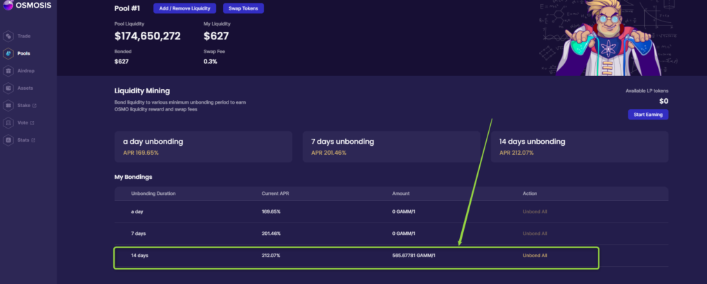Click Unbond All for 14 days row
Screen dimensions: 707x284
click(x=535, y=256)
